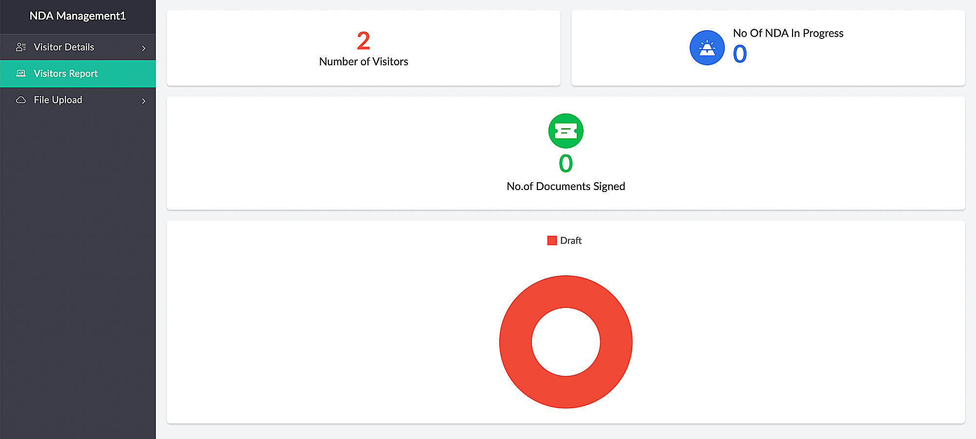Click the blue NDA in progress count
The width and height of the screenshot is (976, 439).
[740, 54]
